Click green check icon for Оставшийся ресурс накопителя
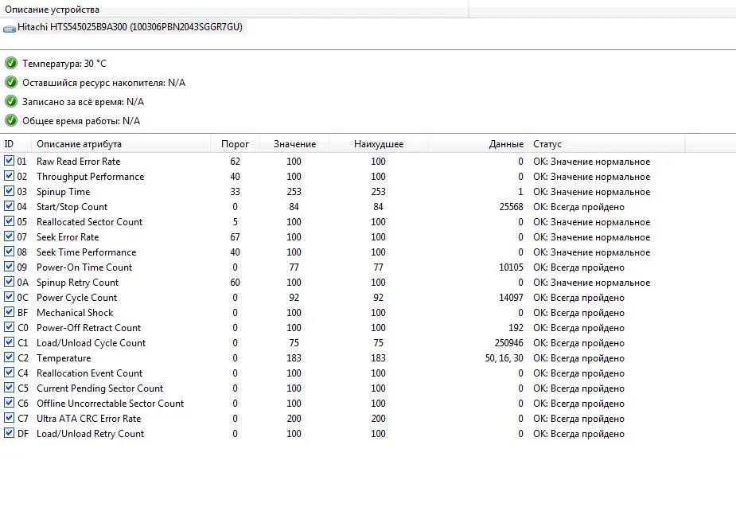This screenshot has width=736, height=527. click(11, 82)
